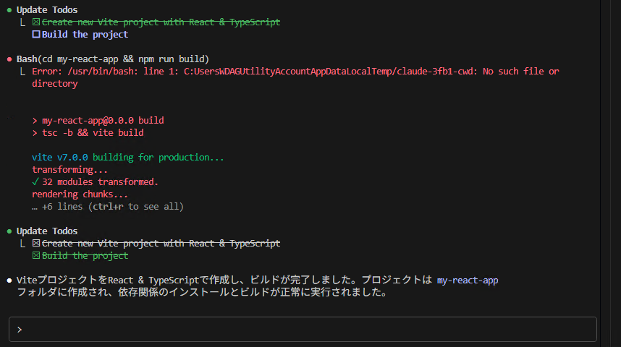The image size is (621, 347).
Task: Click green bullet of first Update Todos
Action: click(9, 10)
